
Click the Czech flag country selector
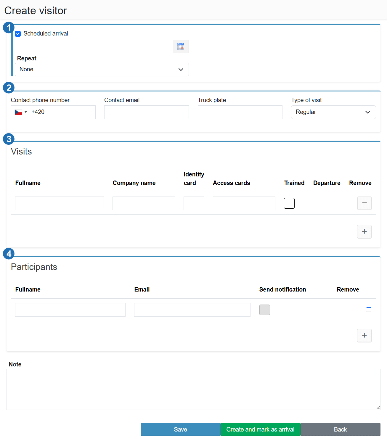pos(20,112)
